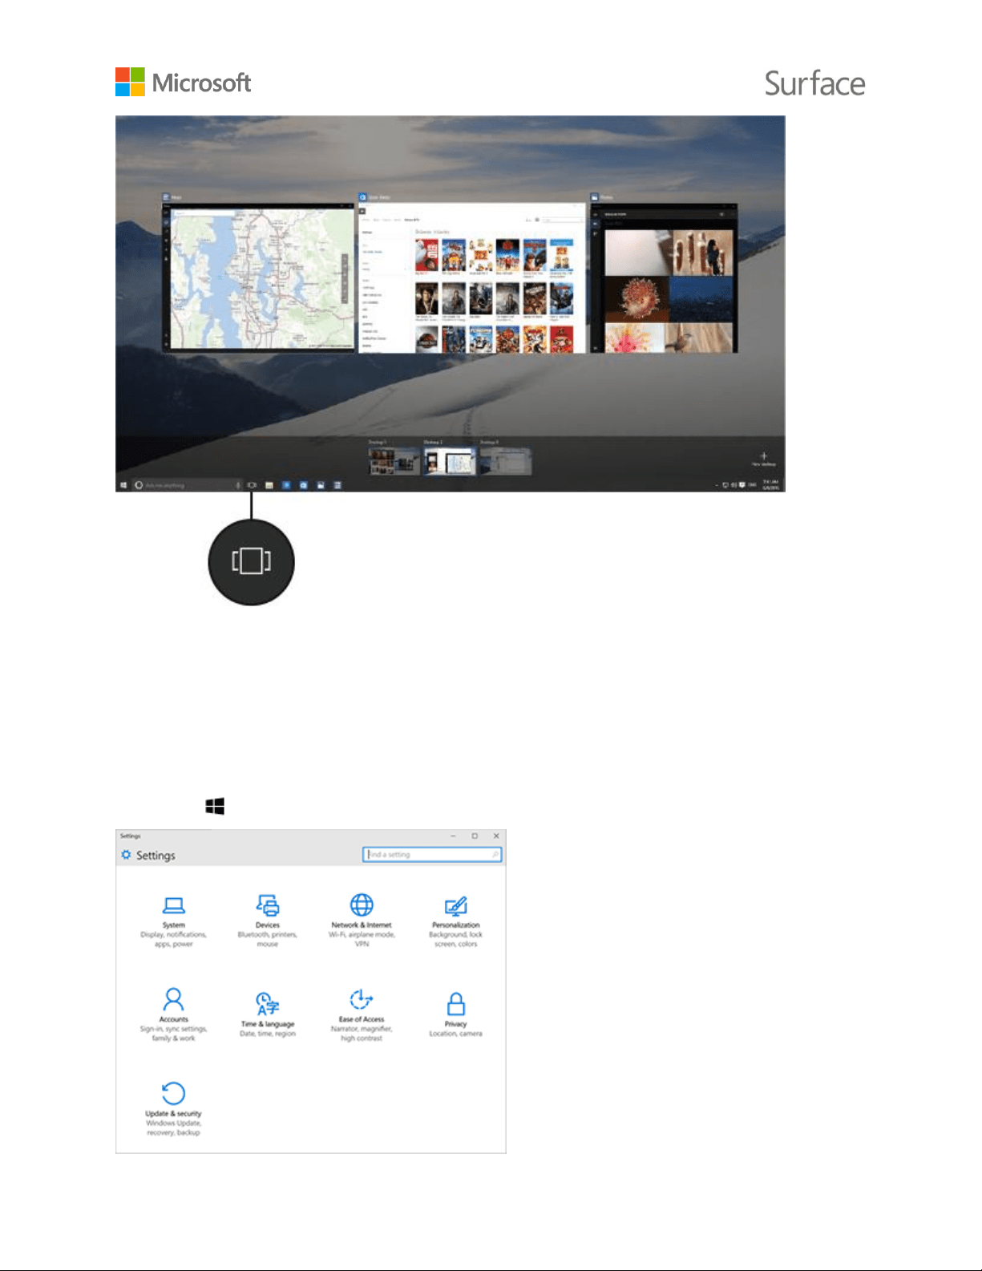The image size is (982, 1271).
Task: Switch to the Desktop 1 thumbnail
Action: point(394,460)
